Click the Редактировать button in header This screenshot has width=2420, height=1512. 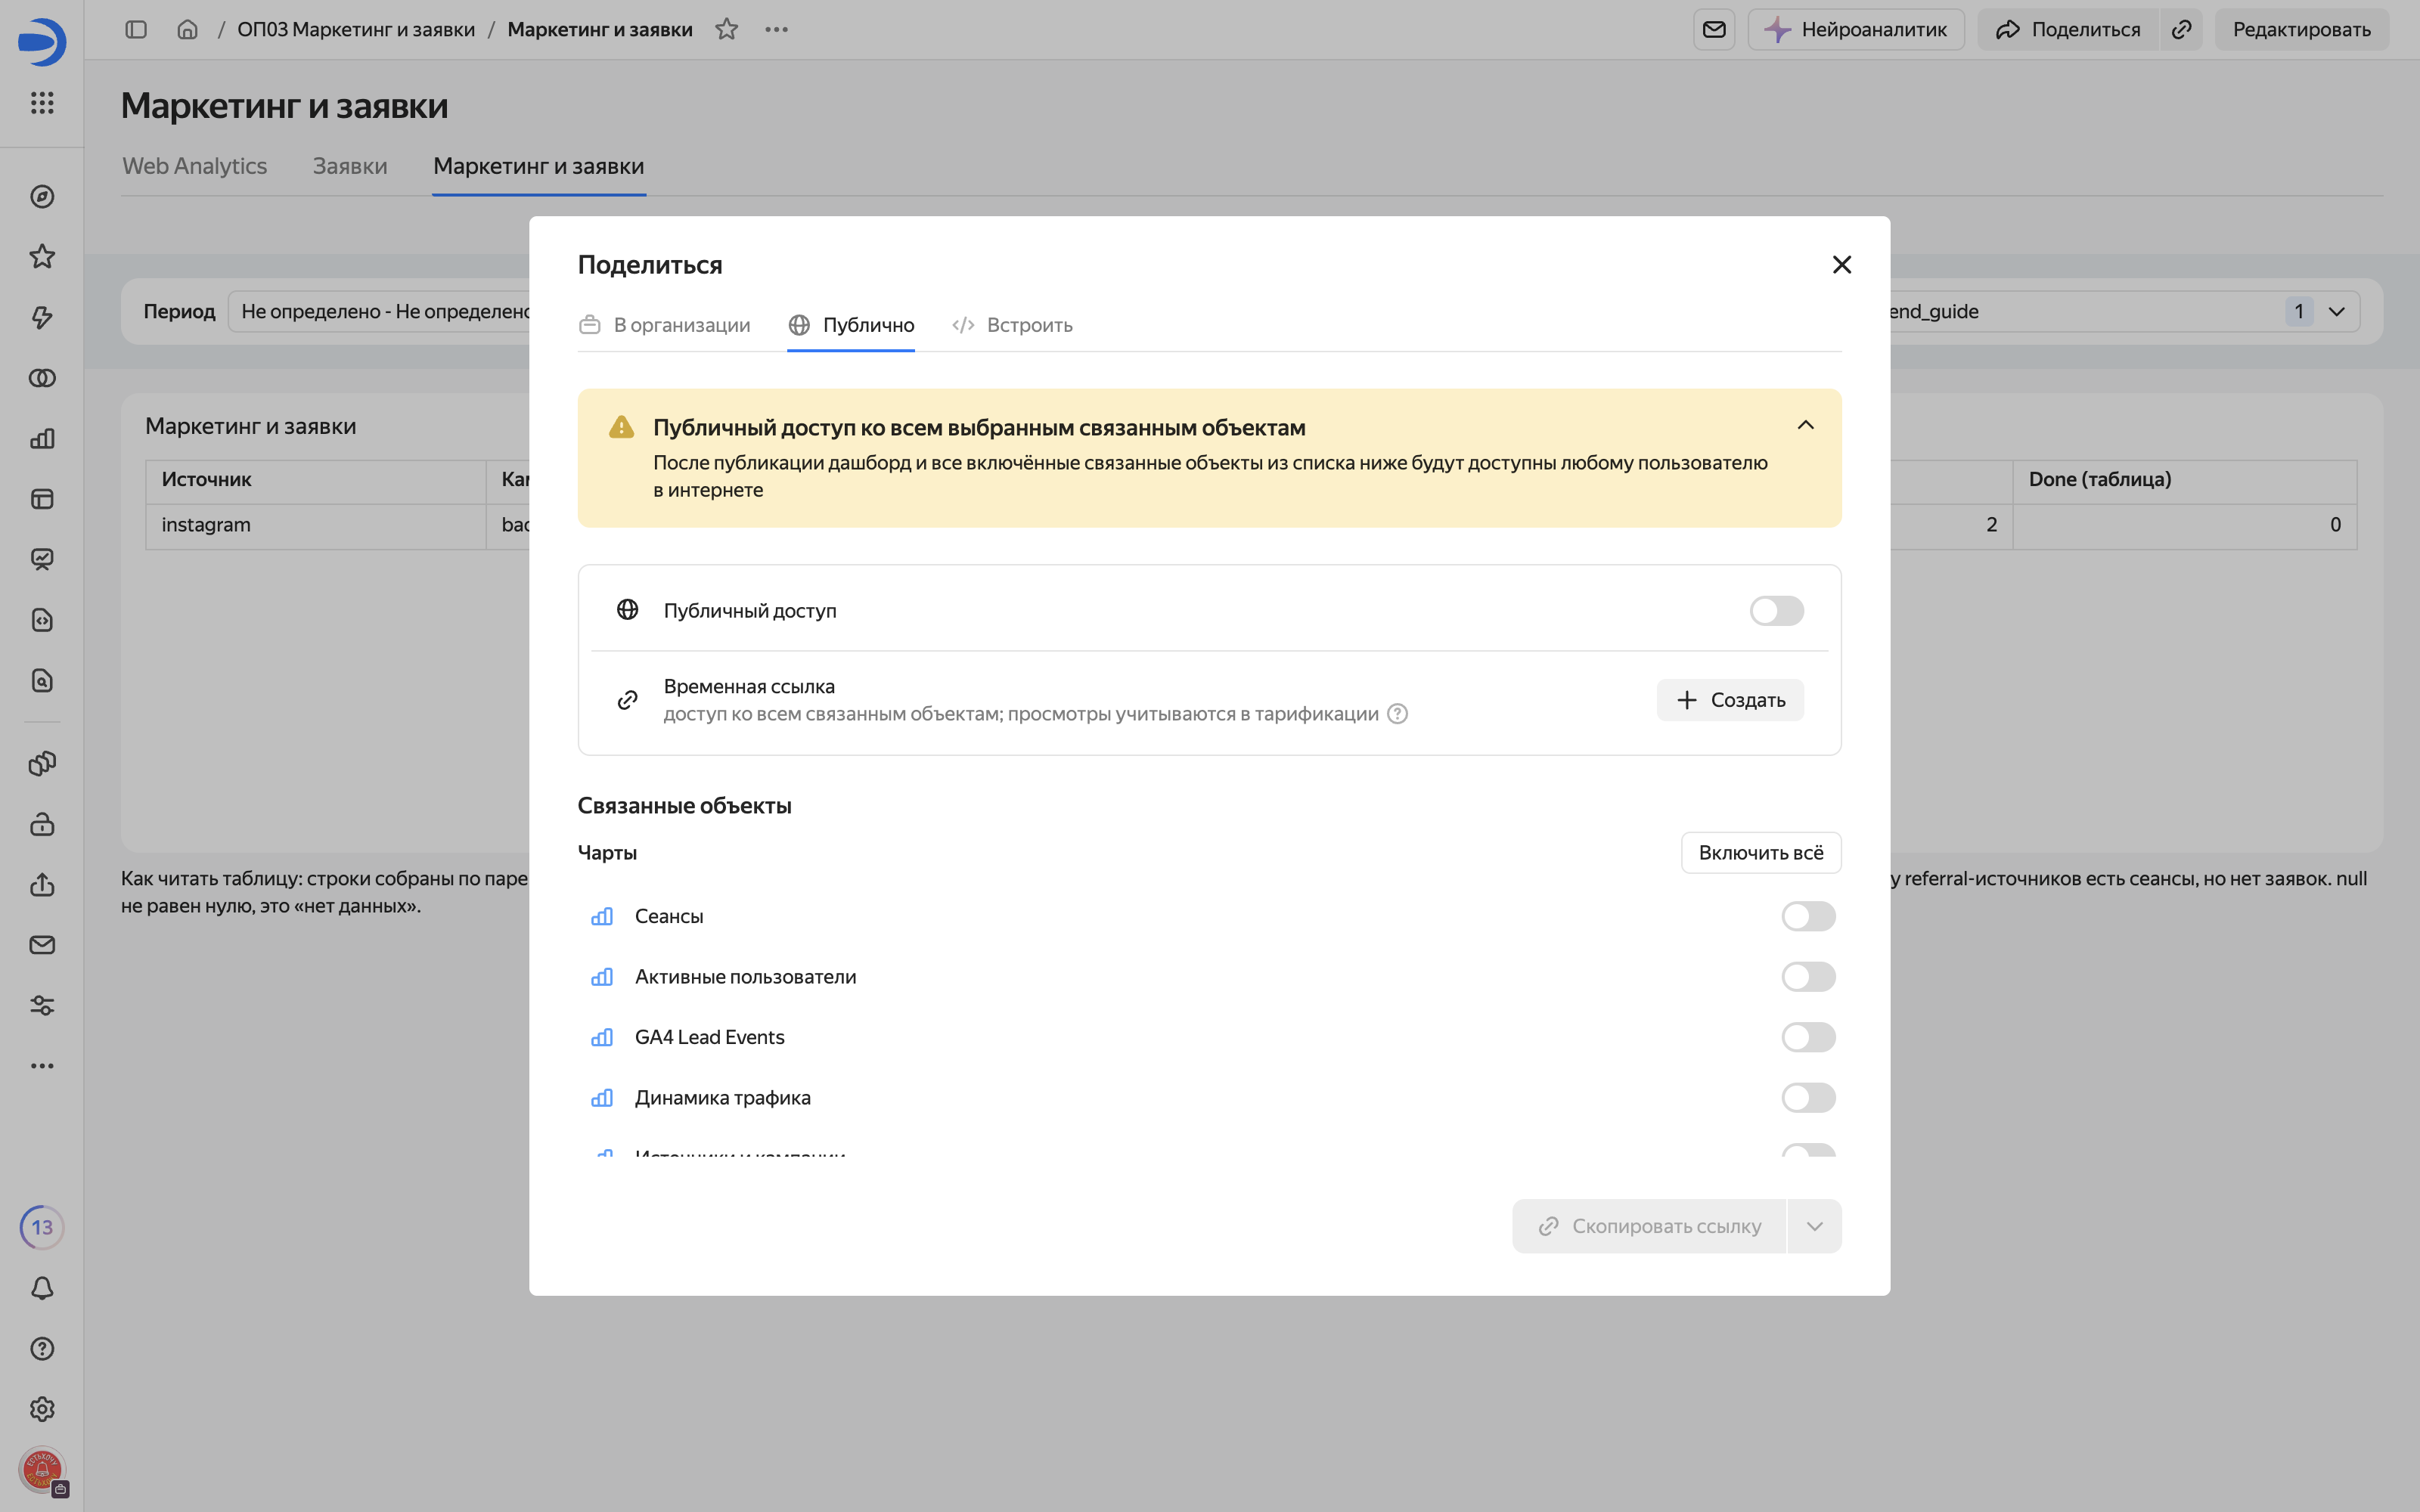point(2301,29)
